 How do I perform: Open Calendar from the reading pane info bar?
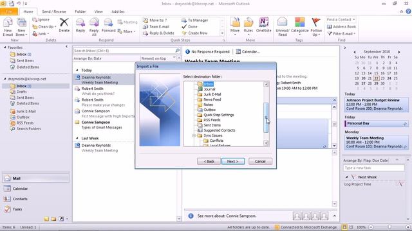click(x=248, y=51)
